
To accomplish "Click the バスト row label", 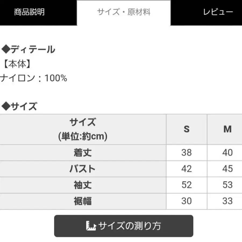I will pyautogui.click(x=83, y=169).
